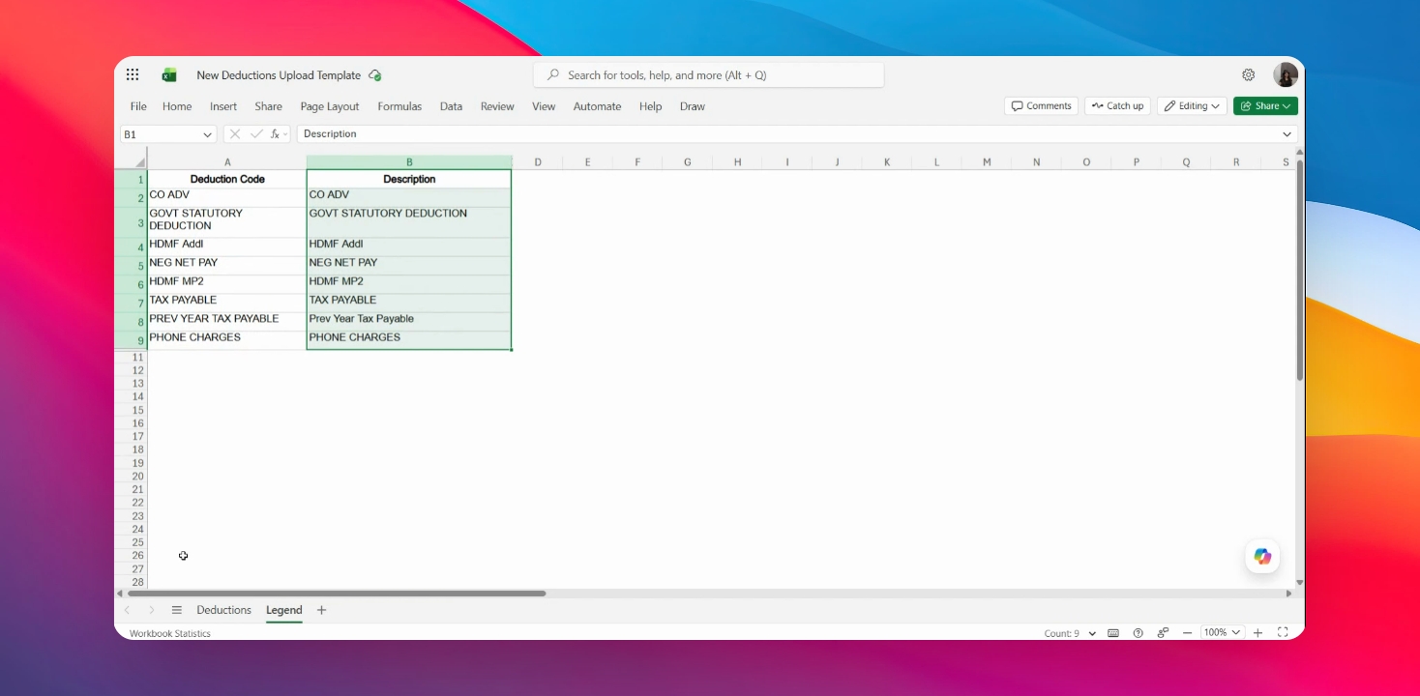Open the Draw ribbon tab
This screenshot has height=696, width=1420.
pos(693,106)
